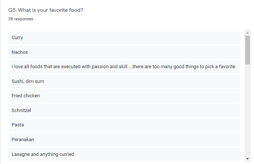Click the empty scrollbar track below the thumb

[247, 111]
